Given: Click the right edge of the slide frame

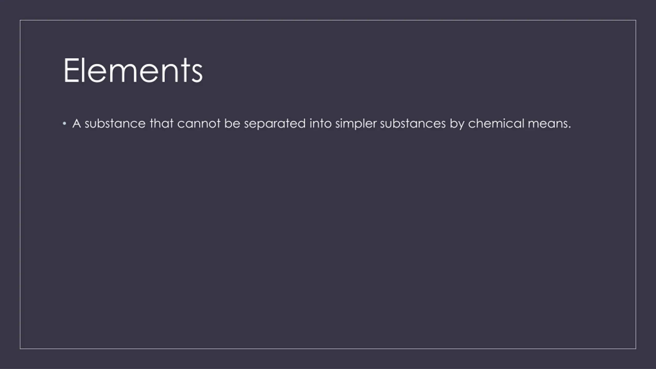Looking at the screenshot, I should 636,184.
